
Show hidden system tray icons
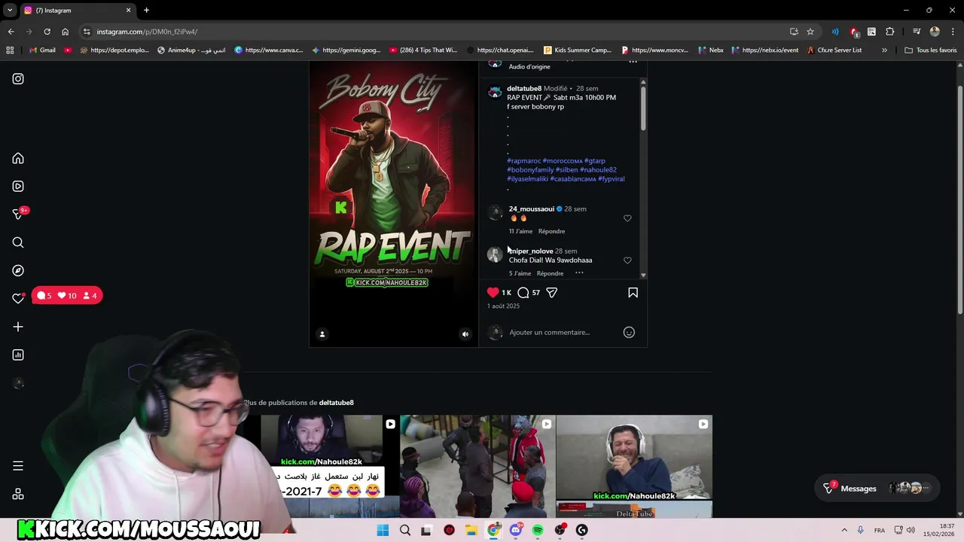tap(843, 530)
